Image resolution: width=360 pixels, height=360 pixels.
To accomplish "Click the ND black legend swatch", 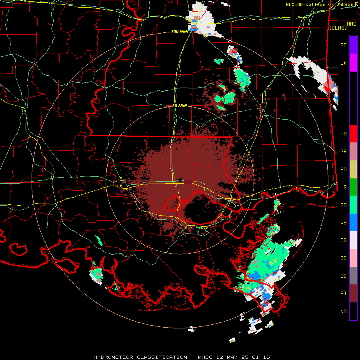I will coord(353,311).
